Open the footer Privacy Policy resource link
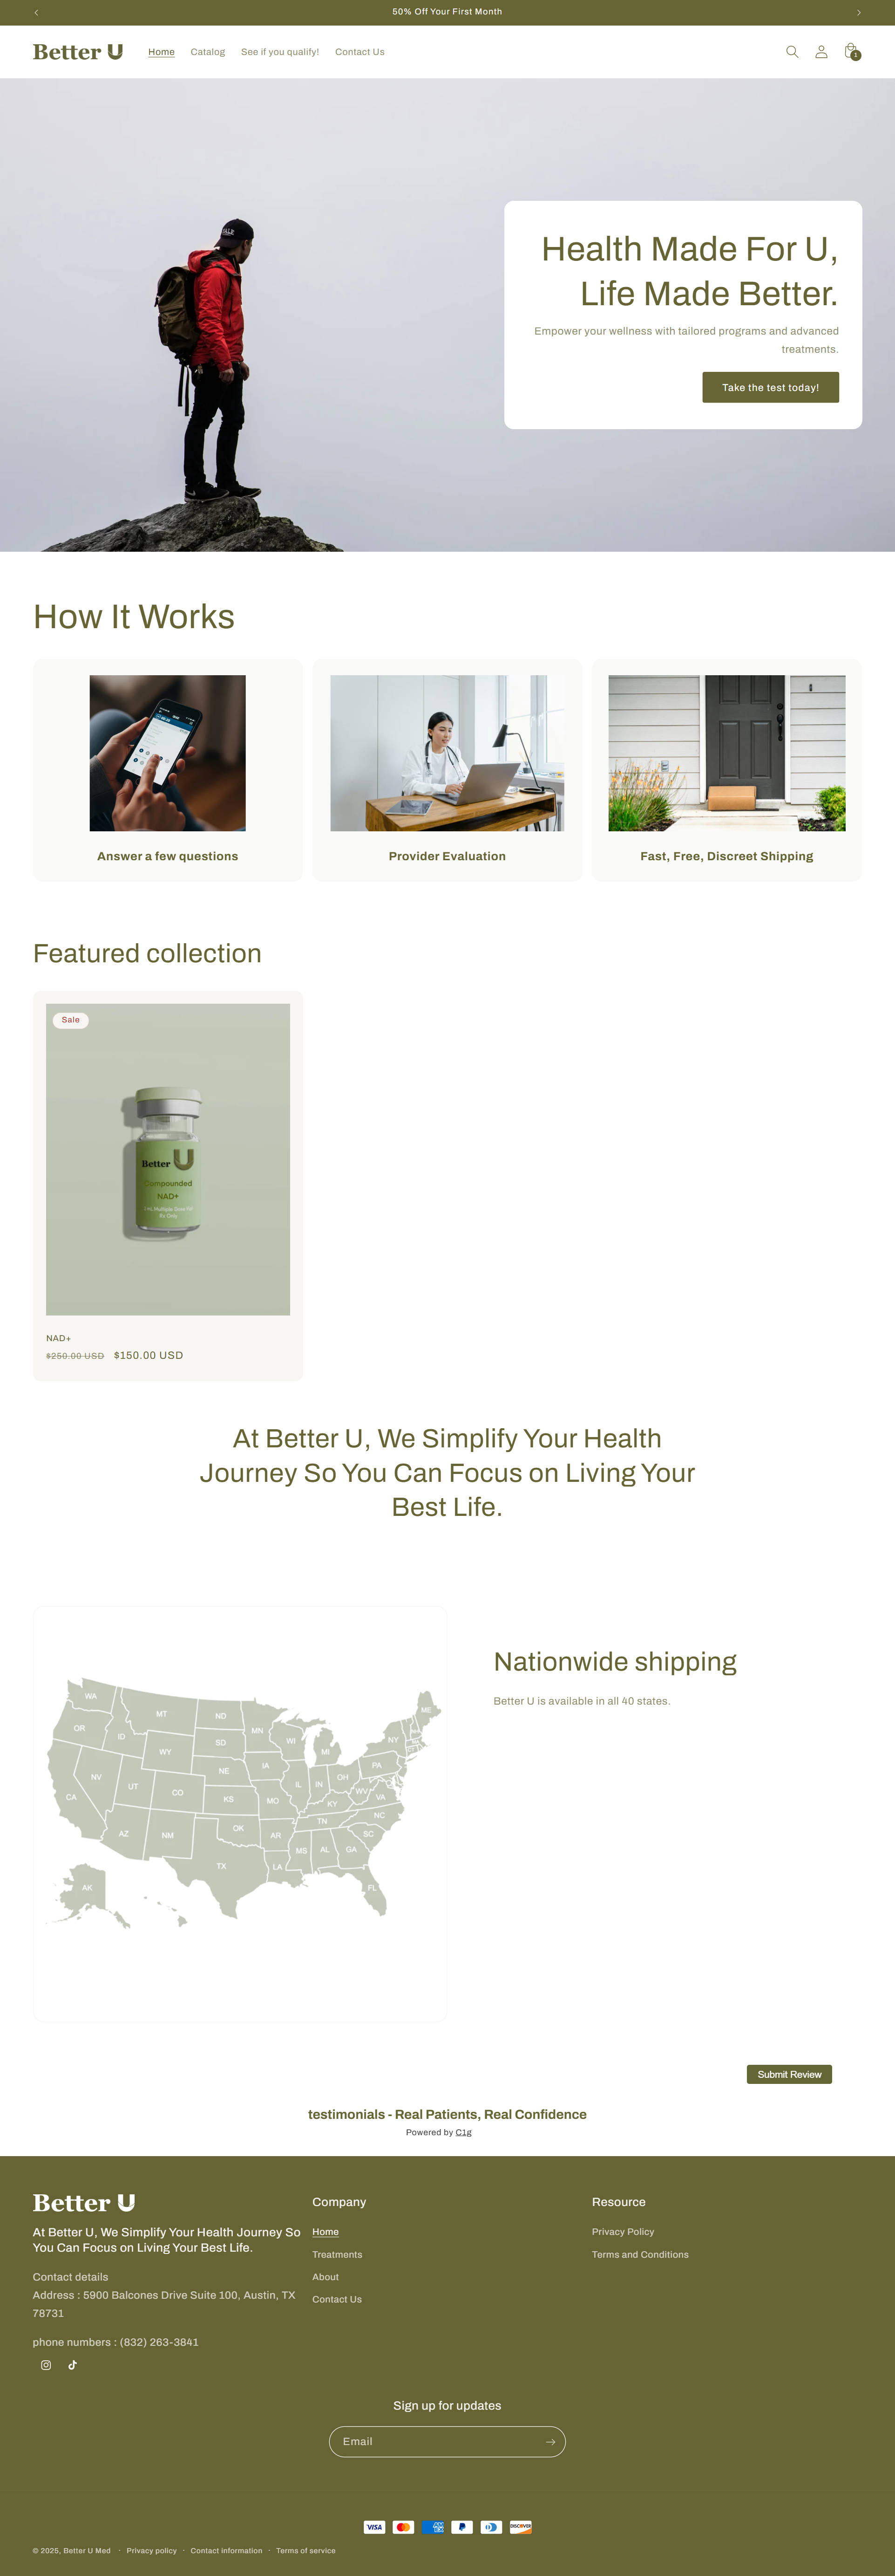Image resolution: width=895 pixels, height=2576 pixels. pos(622,2232)
